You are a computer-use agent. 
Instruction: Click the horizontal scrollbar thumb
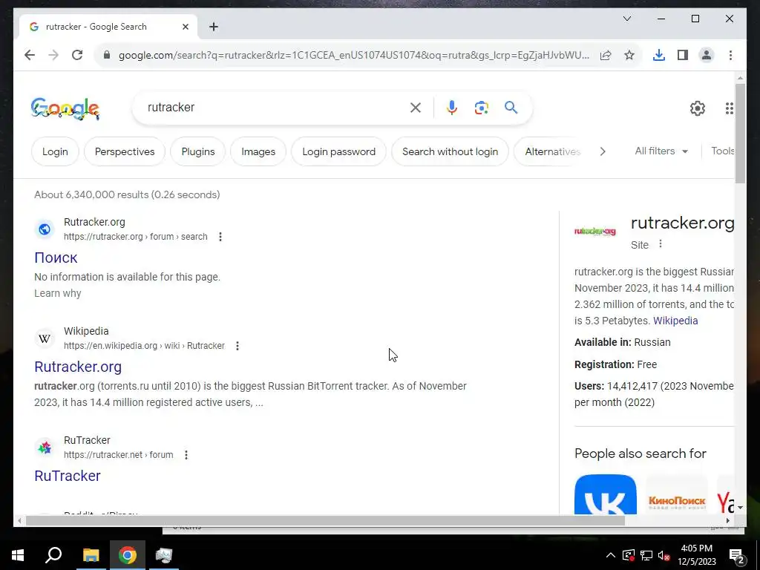325,520
